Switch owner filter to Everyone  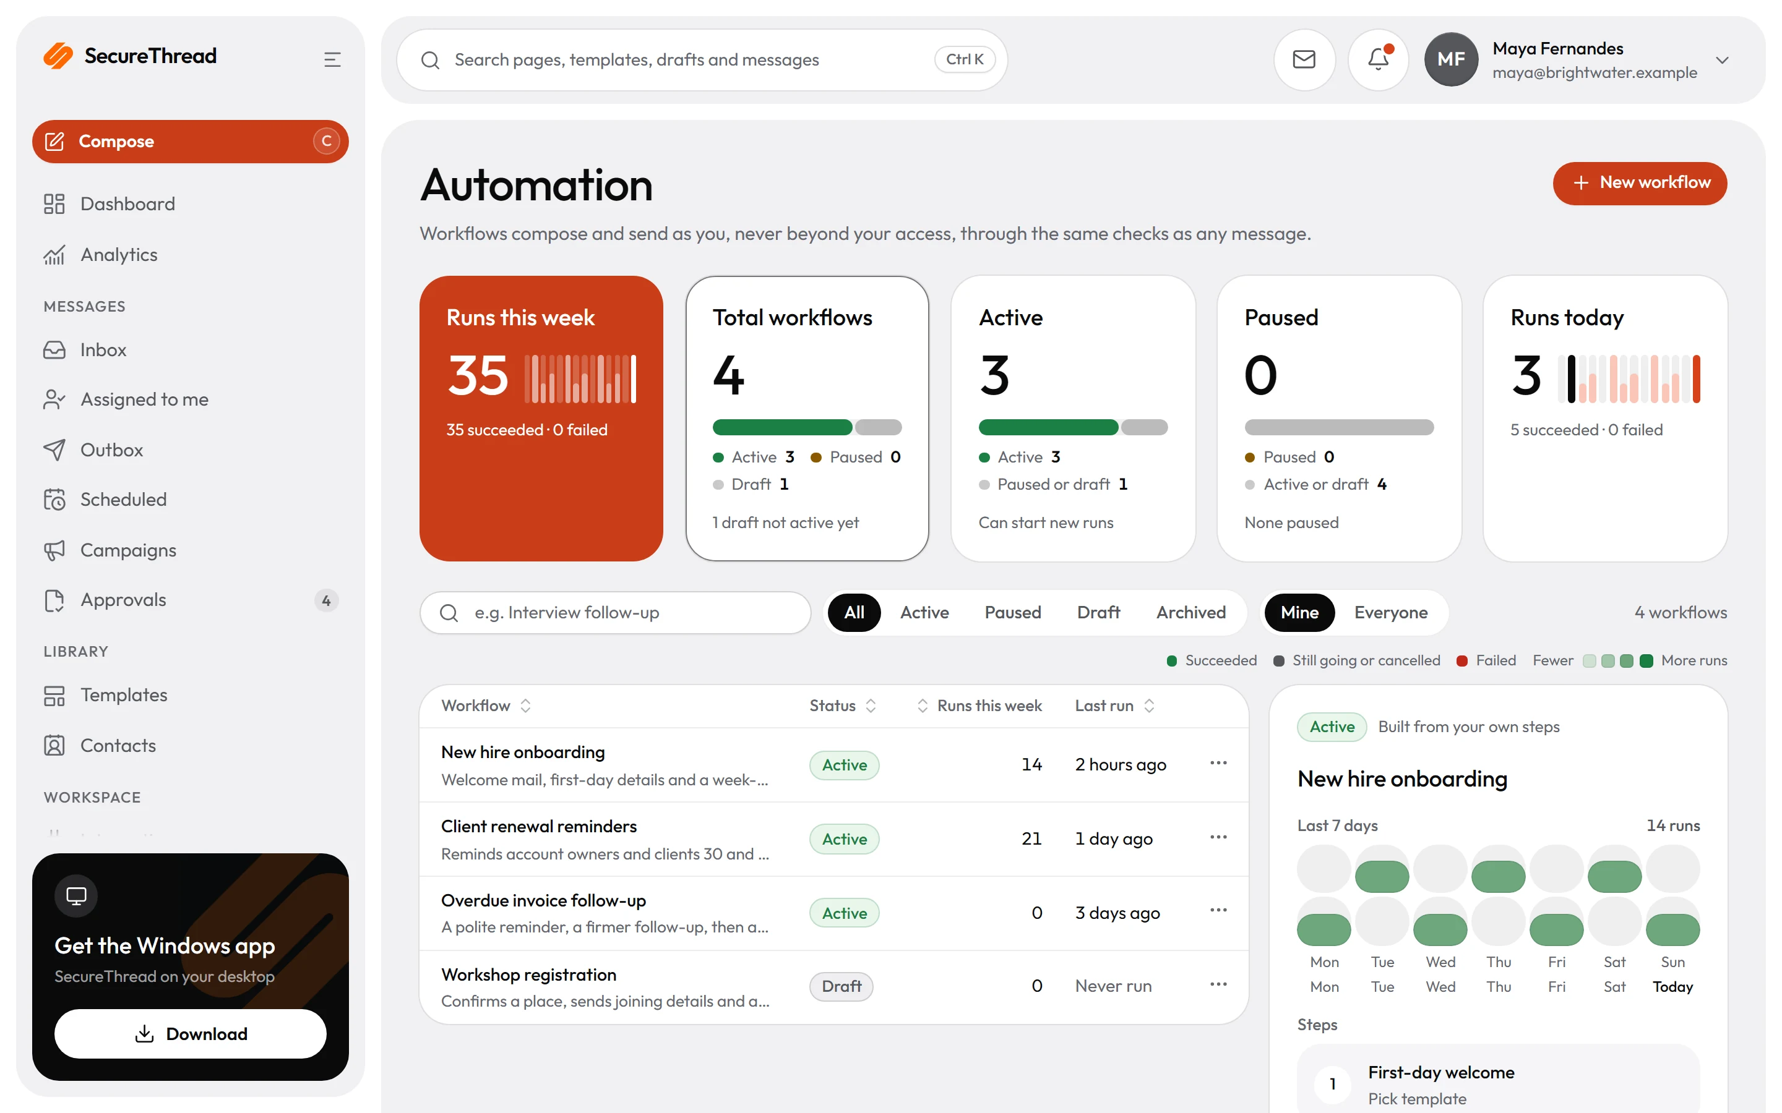1390,612
